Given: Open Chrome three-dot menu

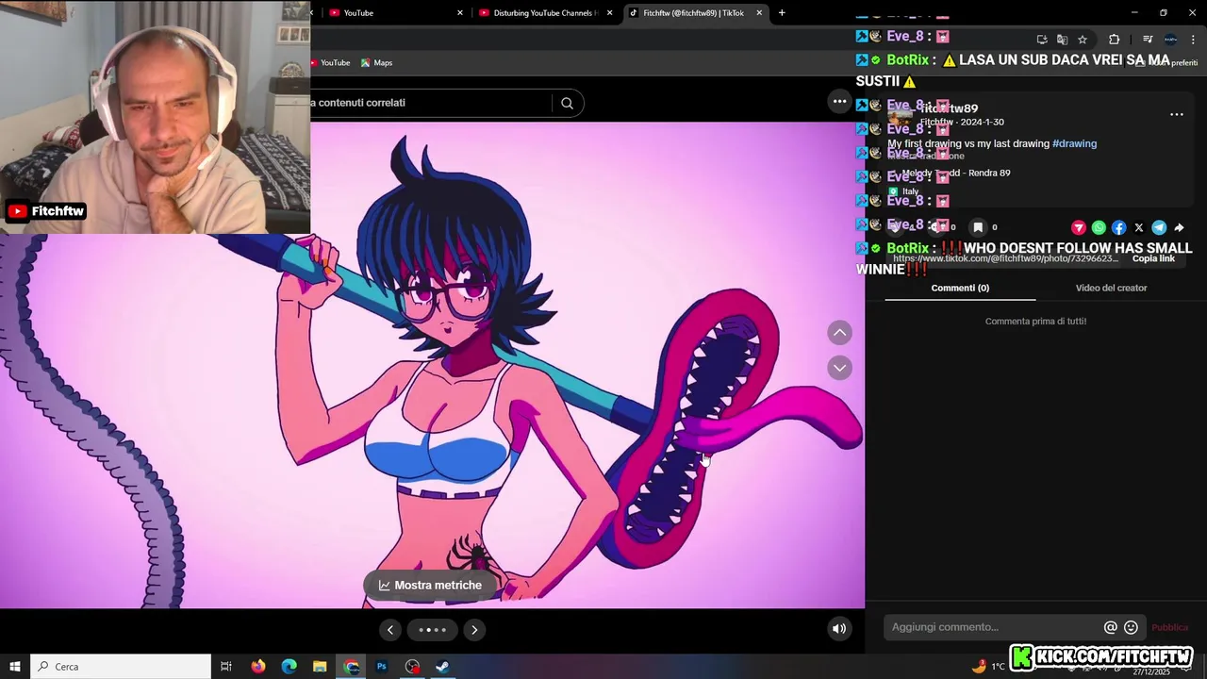Looking at the screenshot, I should pos(1193,39).
